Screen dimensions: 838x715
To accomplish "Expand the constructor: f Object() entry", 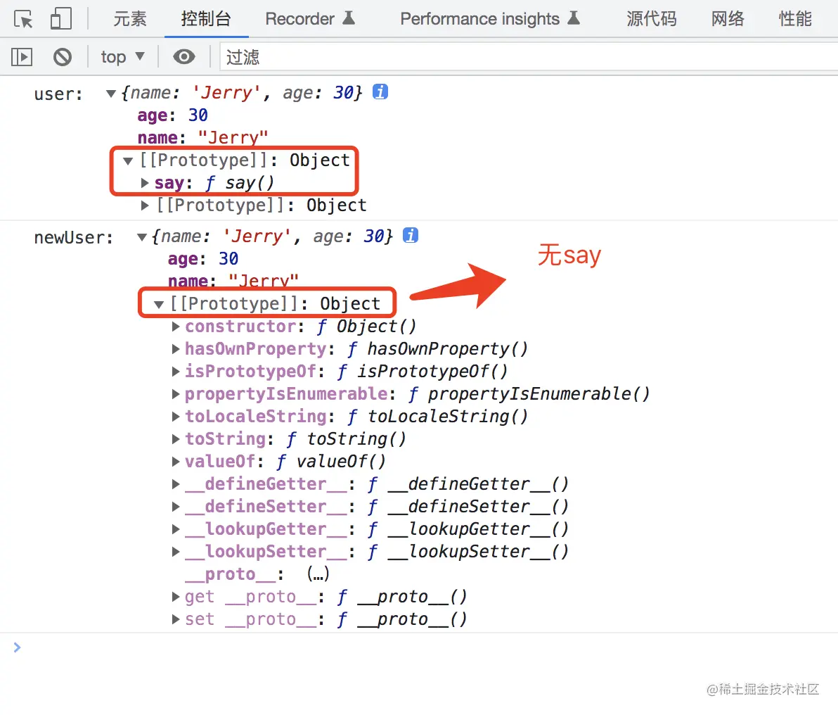I will click(x=176, y=327).
